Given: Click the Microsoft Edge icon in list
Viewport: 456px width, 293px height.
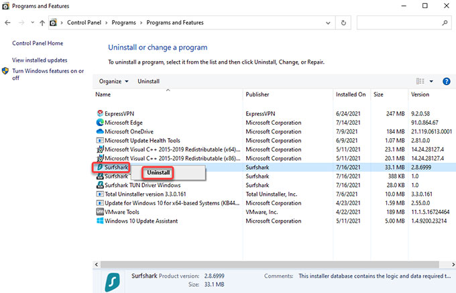Looking at the screenshot, I should (x=100, y=123).
